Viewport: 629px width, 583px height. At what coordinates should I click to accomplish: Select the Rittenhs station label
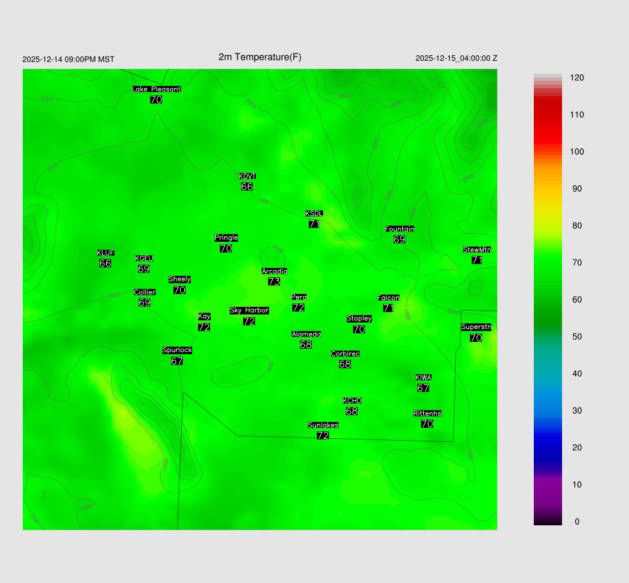point(427,414)
